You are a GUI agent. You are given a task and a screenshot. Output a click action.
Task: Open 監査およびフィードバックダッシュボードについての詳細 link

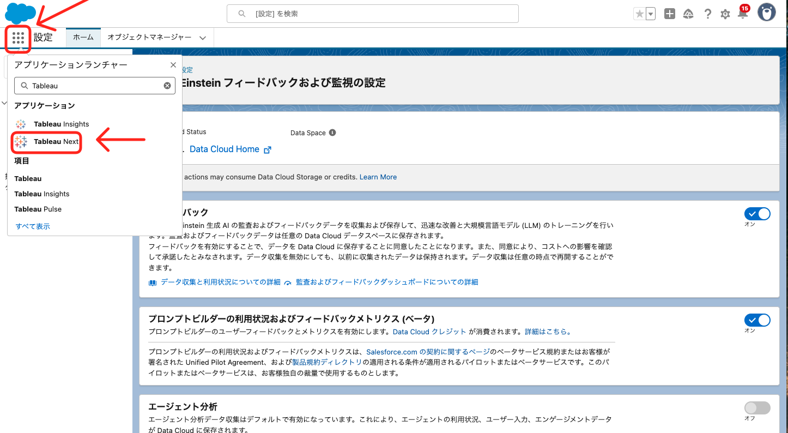tap(387, 282)
